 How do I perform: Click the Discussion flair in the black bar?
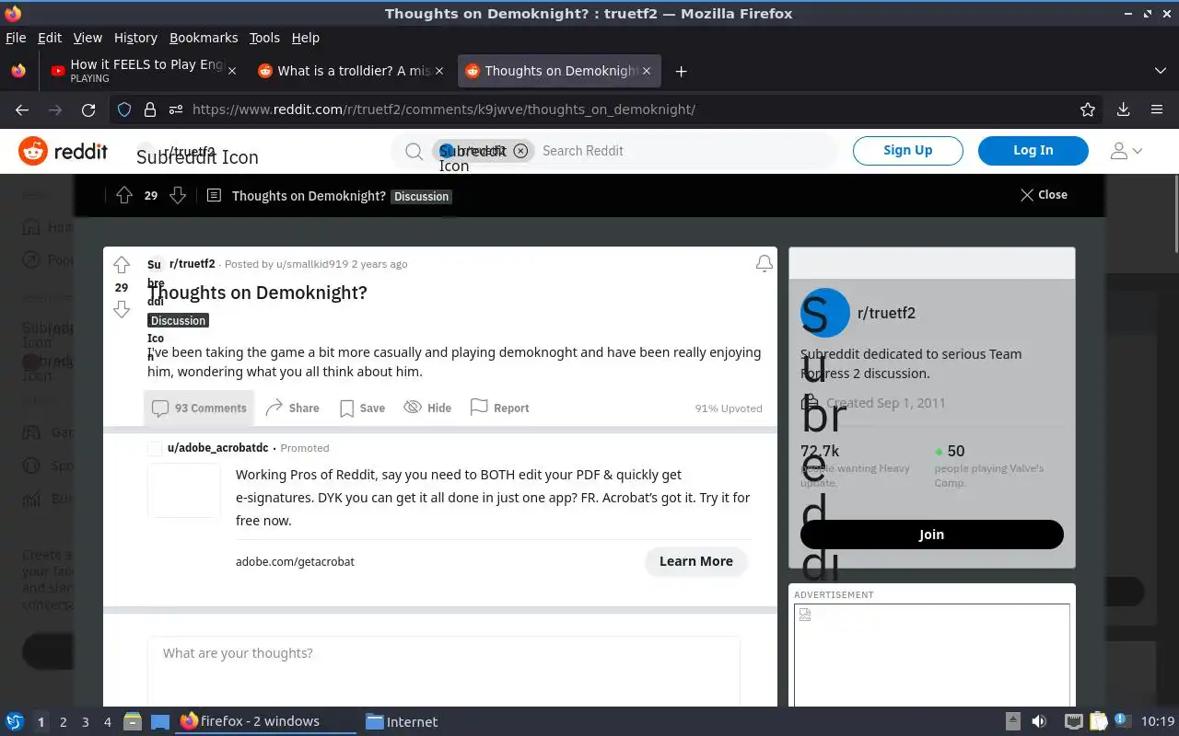click(x=421, y=197)
